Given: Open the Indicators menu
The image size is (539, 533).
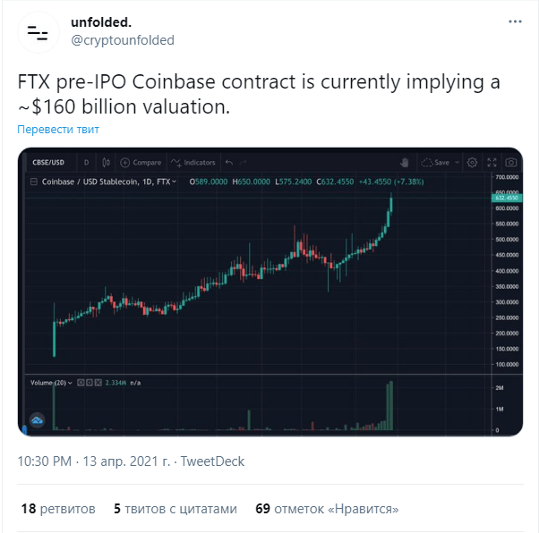Looking at the screenshot, I should click(192, 163).
